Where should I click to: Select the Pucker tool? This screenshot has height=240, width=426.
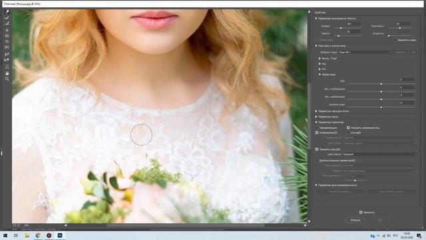point(7,36)
